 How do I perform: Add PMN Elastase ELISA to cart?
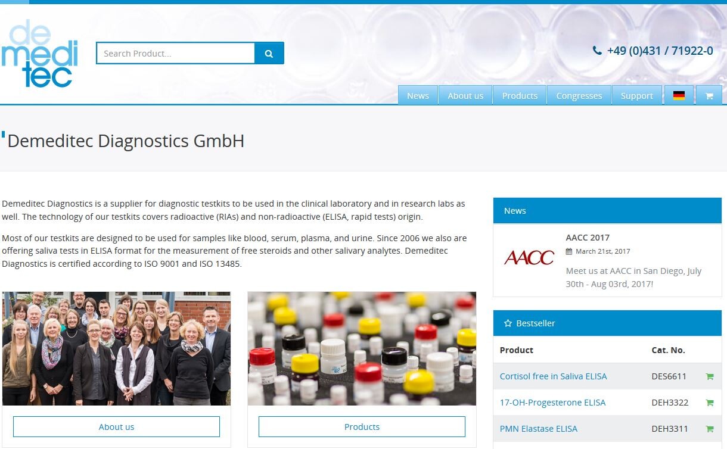[x=709, y=429]
